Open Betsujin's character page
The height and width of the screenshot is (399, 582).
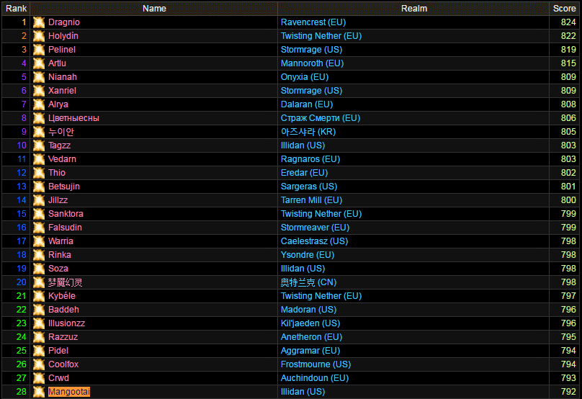point(64,187)
